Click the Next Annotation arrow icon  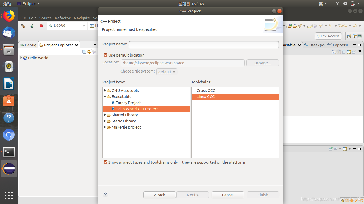coord(321,26)
